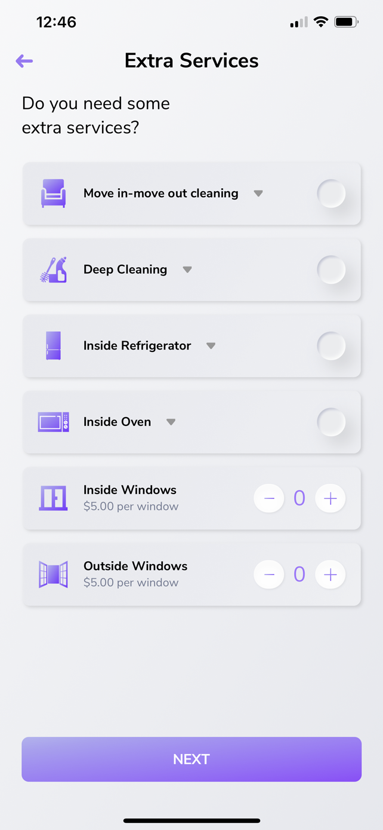Image resolution: width=383 pixels, height=830 pixels.
Task: Tap the armchair move-in cleaning icon
Action: point(53,194)
